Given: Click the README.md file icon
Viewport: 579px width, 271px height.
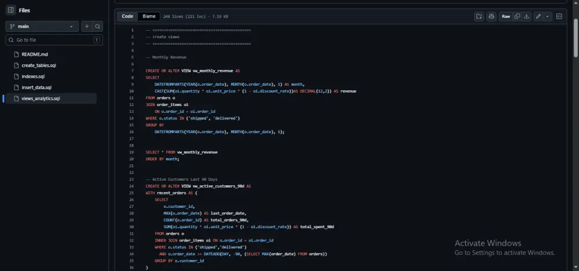Looking at the screenshot, I should pyautogui.click(x=16, y=54).
